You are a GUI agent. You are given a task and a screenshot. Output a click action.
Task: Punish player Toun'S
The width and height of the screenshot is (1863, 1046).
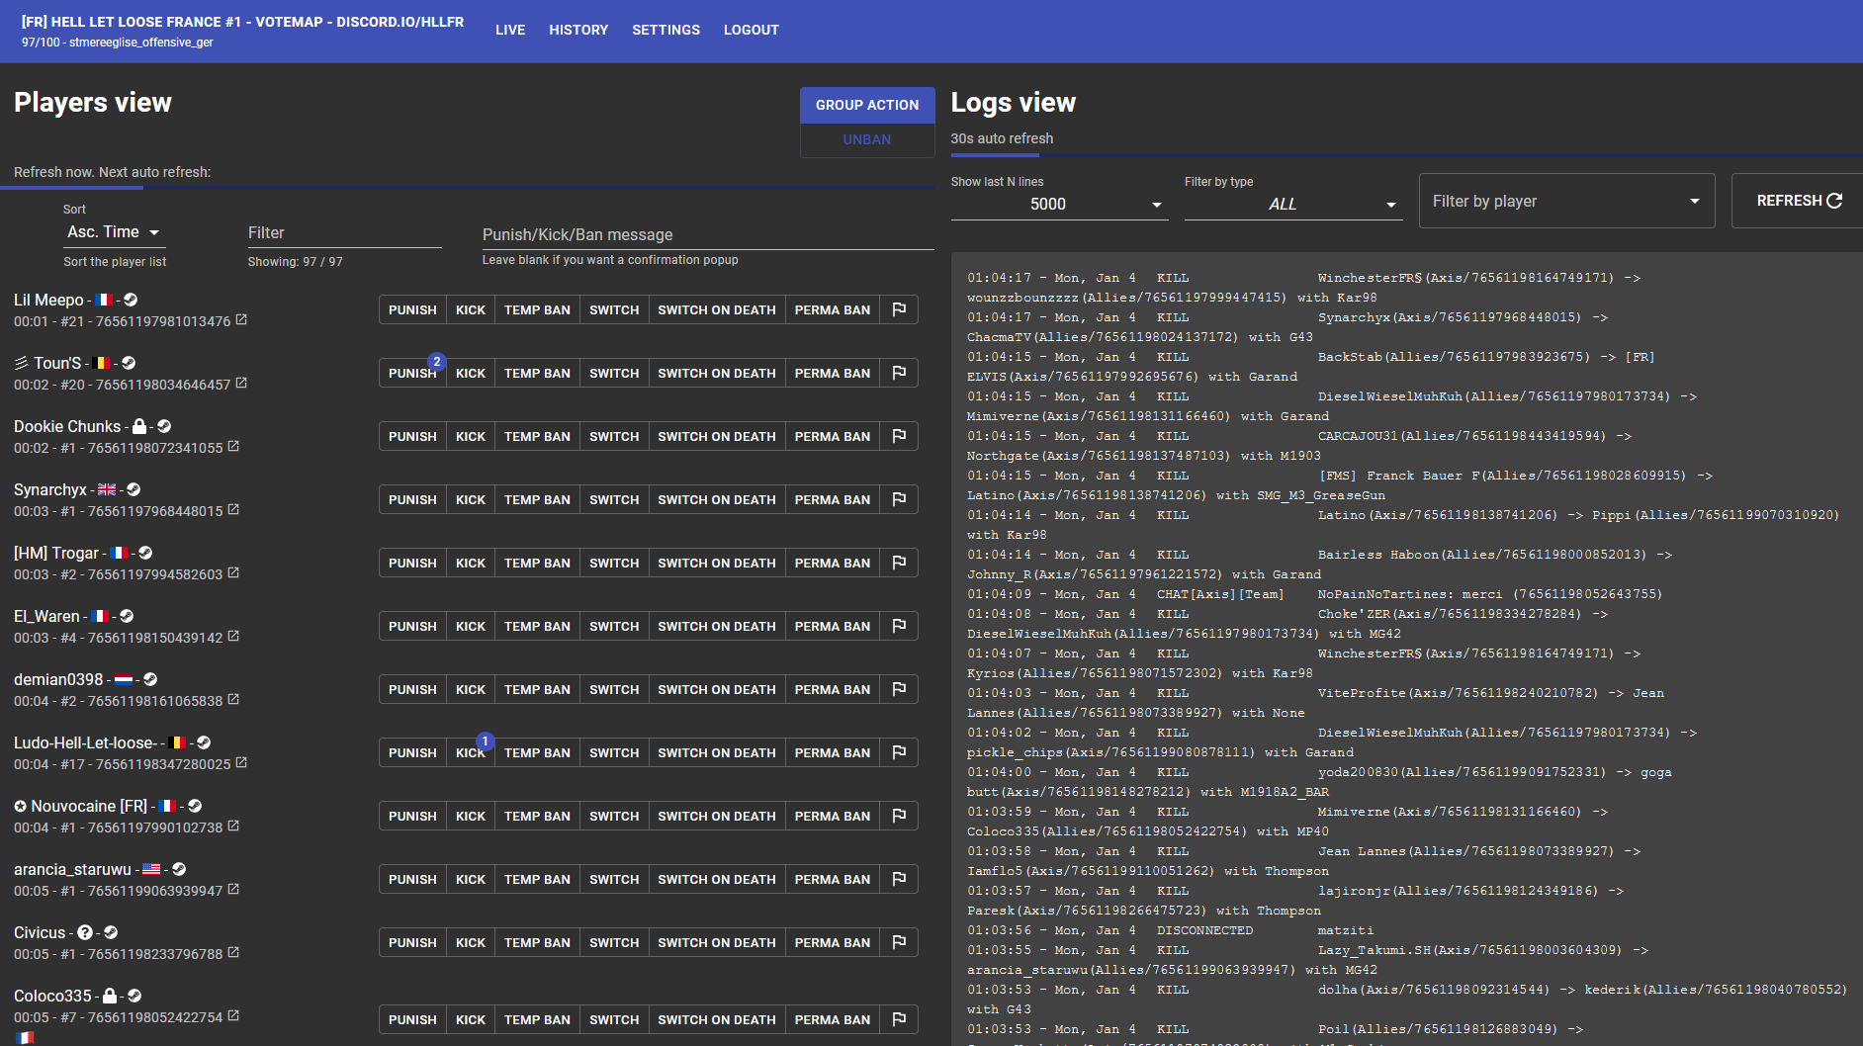pos(412,373)
